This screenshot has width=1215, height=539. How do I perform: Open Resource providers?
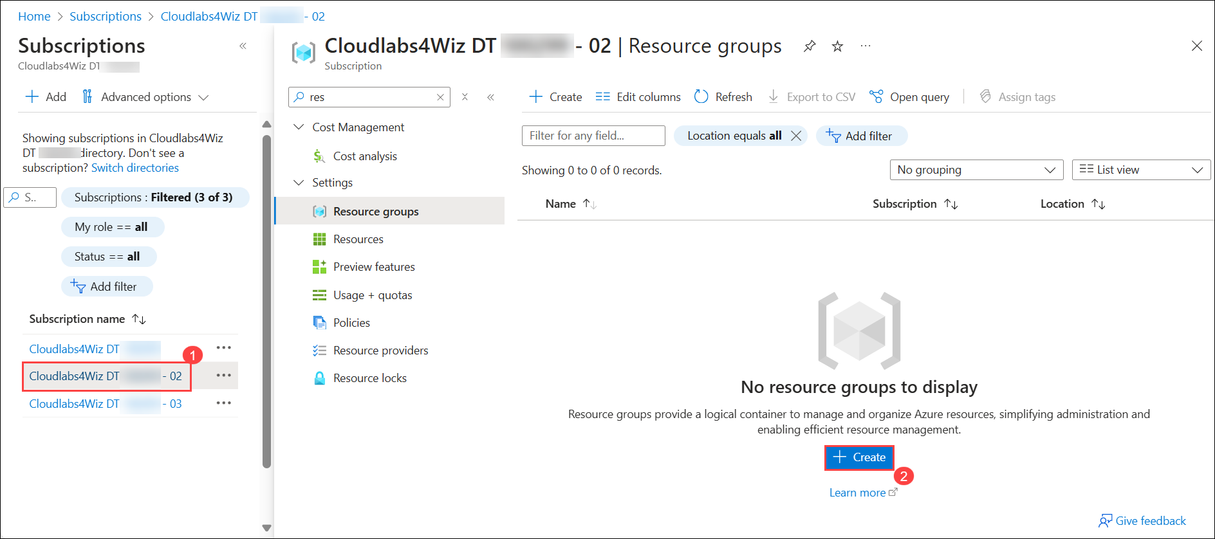tap(380, 351)
